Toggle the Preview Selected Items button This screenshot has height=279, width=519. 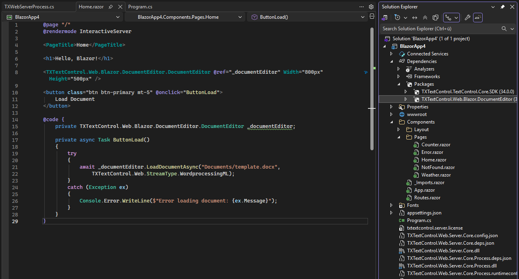coord(478,18)
